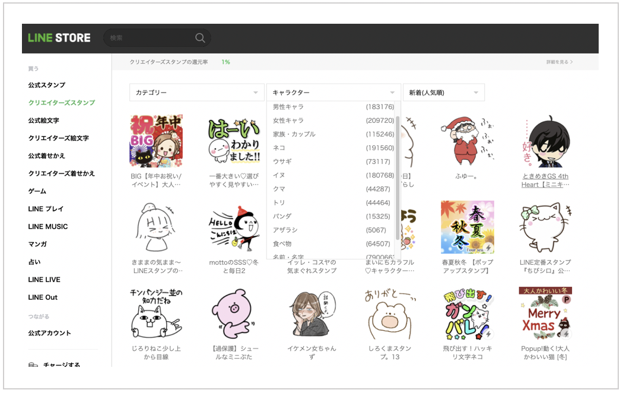
Task: Open 詳細を見る link
Action: tap(560, 62)
